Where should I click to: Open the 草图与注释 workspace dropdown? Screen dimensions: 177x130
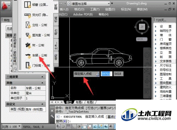(88, 4)
